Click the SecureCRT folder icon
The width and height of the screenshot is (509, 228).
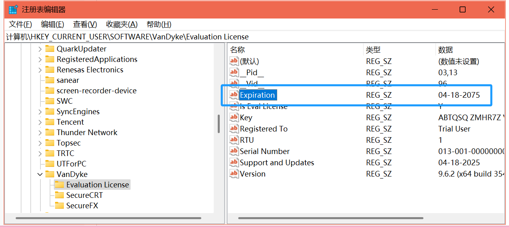(59, 195)
